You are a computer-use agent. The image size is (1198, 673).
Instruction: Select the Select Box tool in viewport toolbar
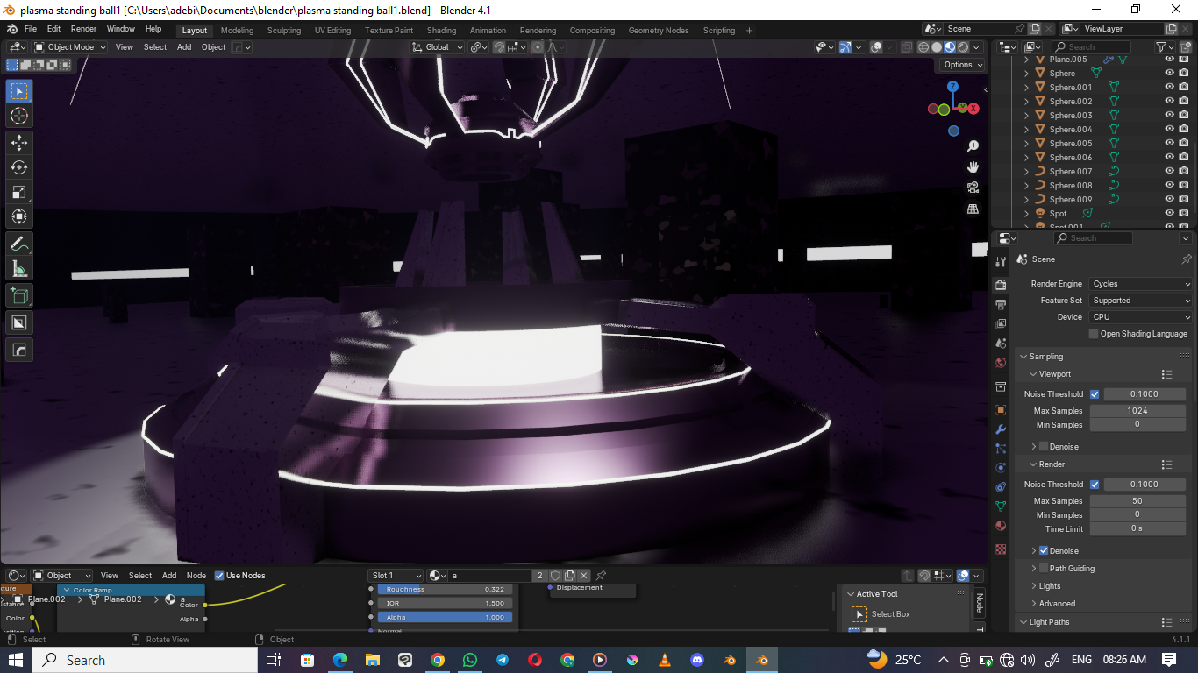[19, 91]
